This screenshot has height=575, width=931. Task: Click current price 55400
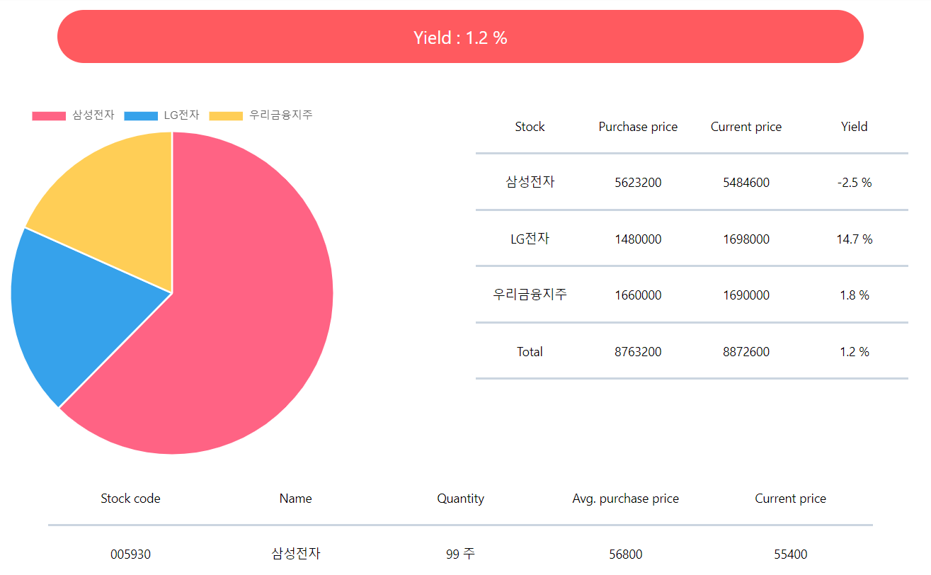790,554
